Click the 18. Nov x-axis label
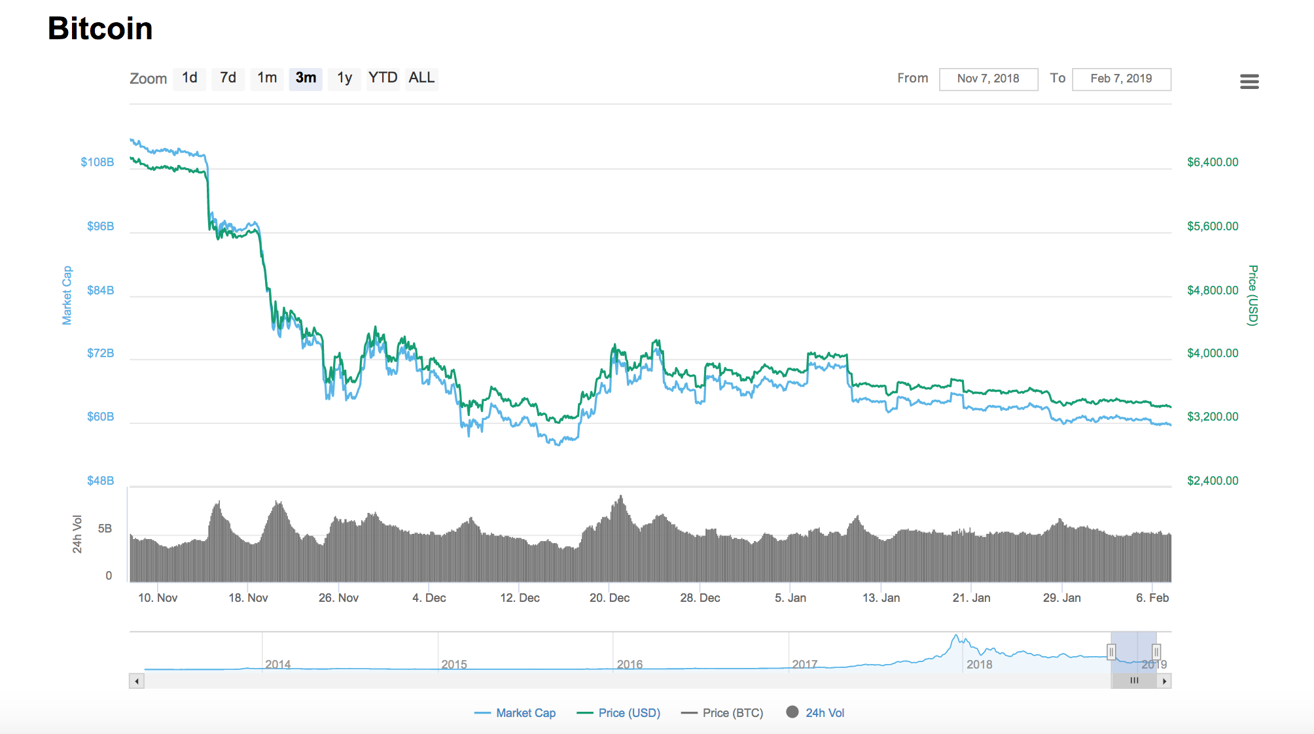 click(x=248, y=598)
